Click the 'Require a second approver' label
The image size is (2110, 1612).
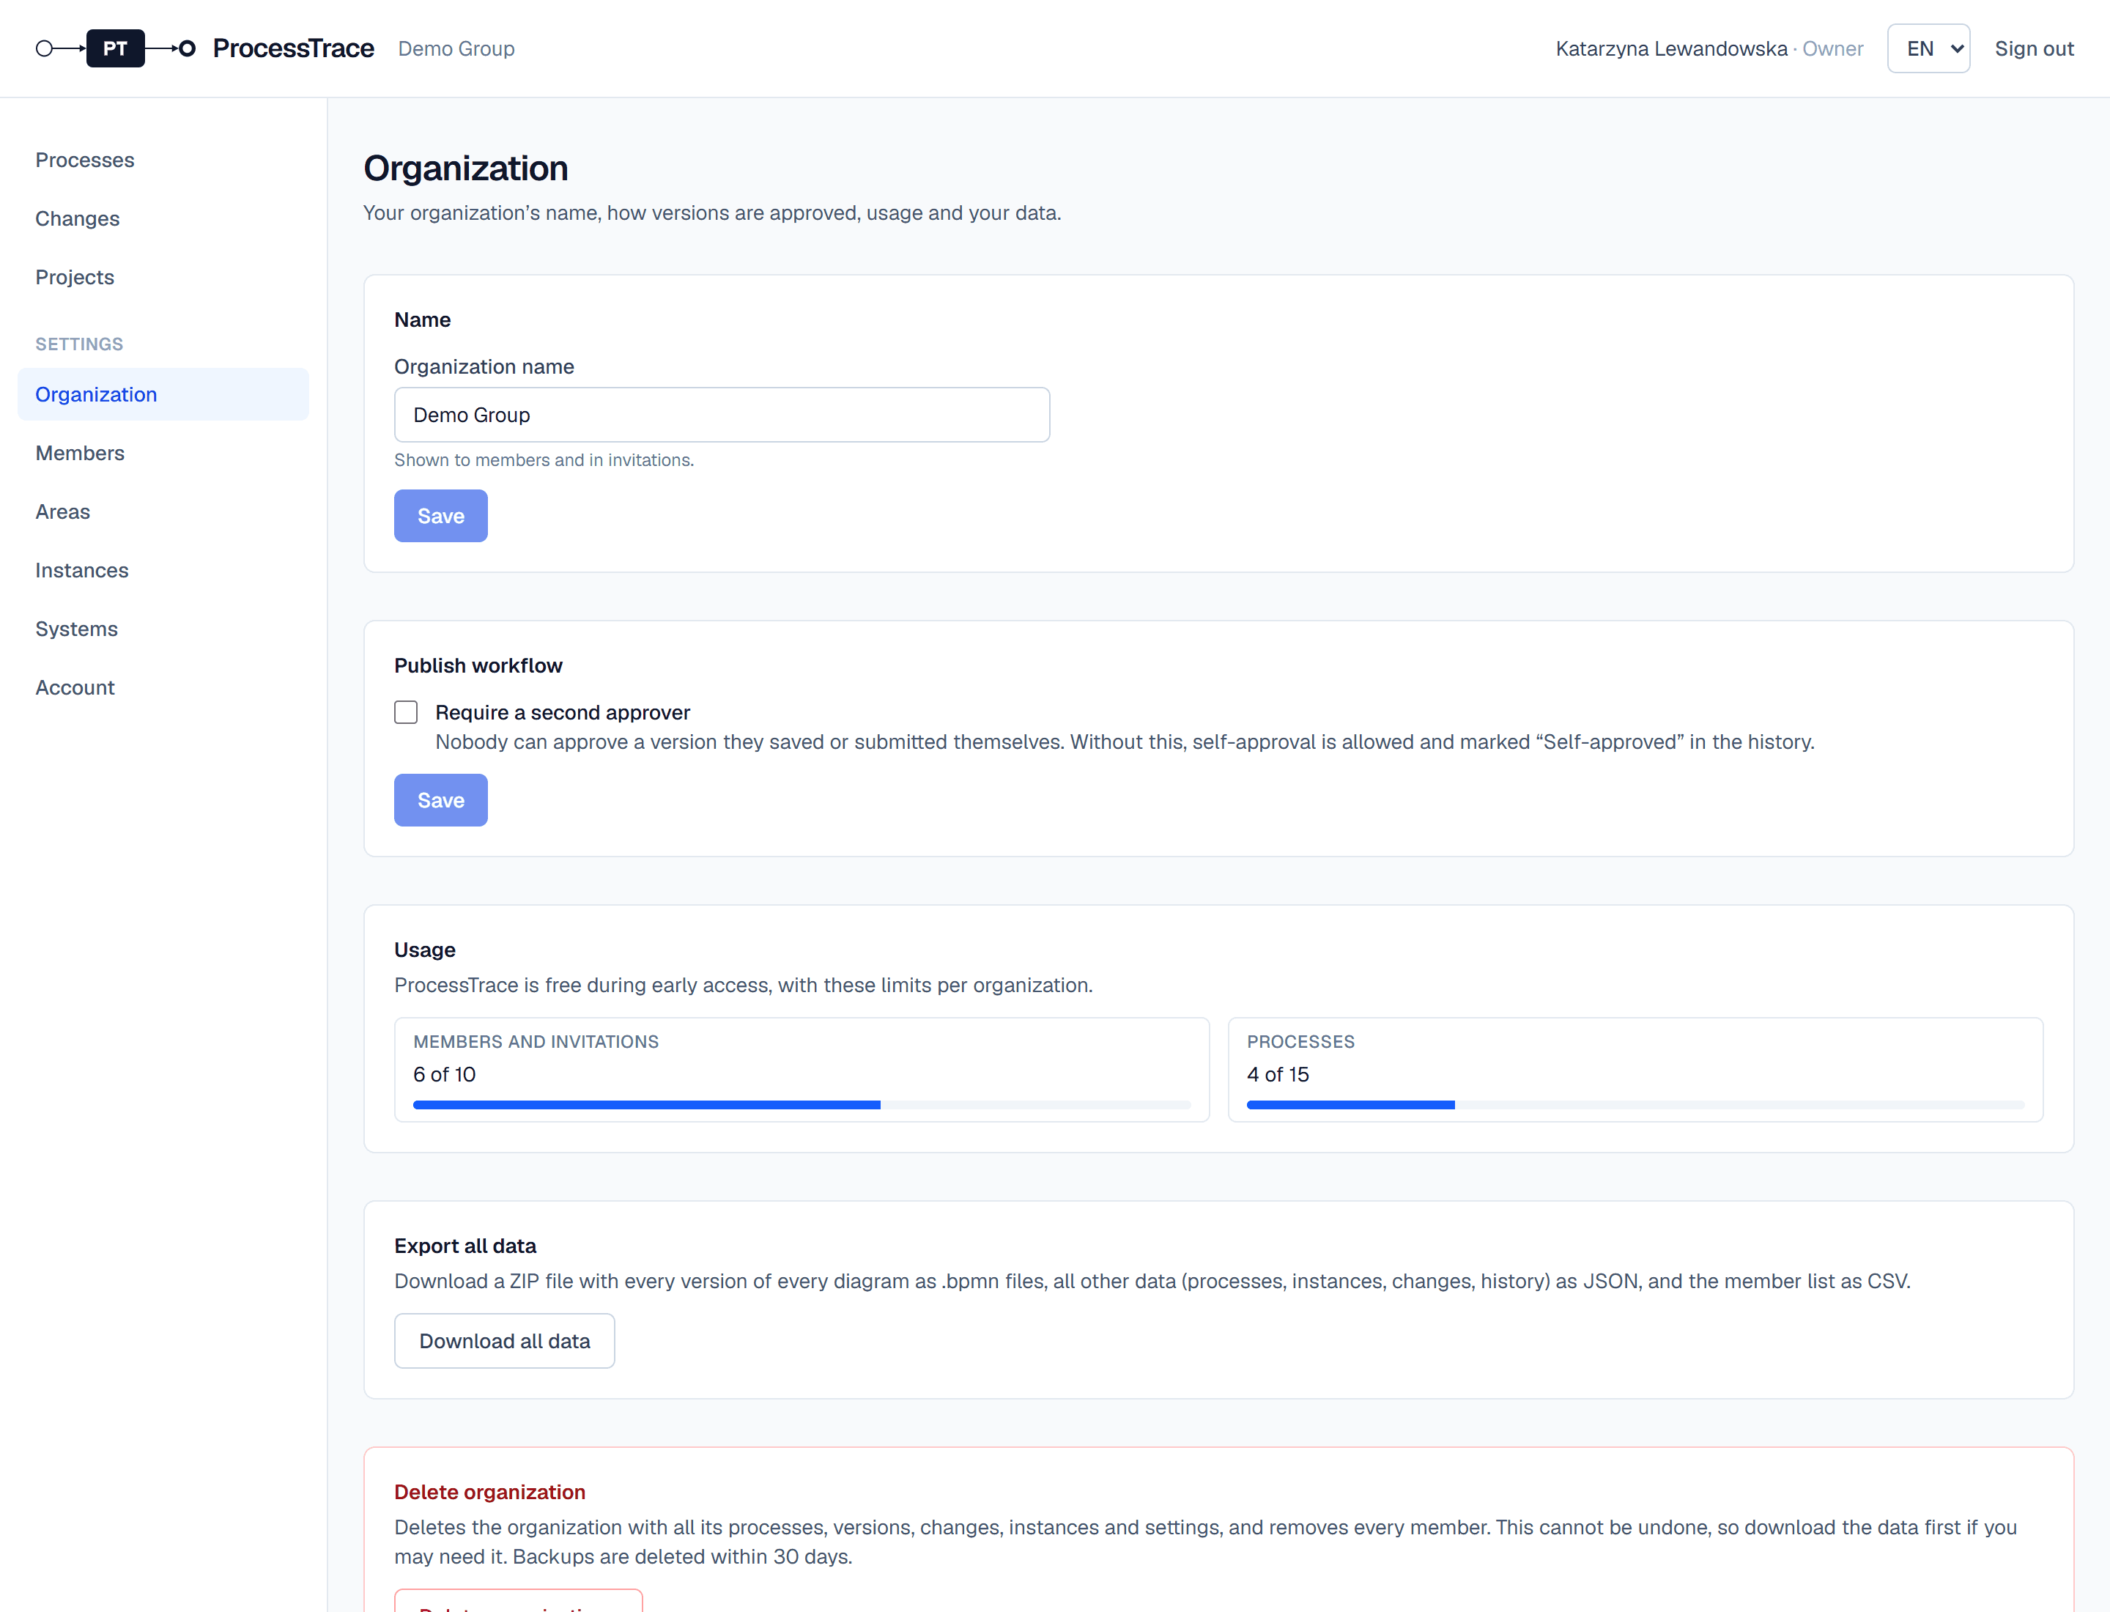[x=562, y=712]
